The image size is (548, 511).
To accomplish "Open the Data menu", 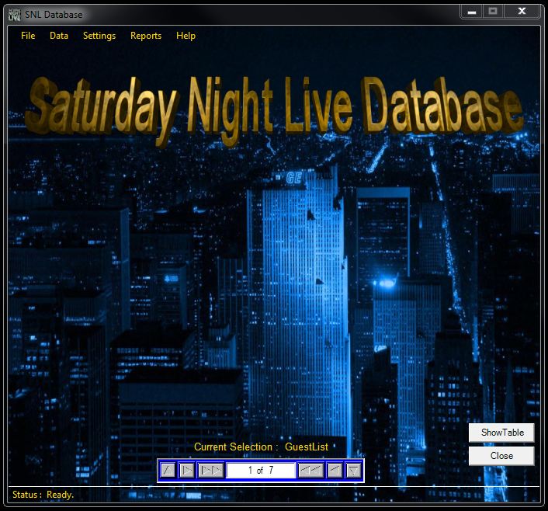I will (x=59, y=36).
